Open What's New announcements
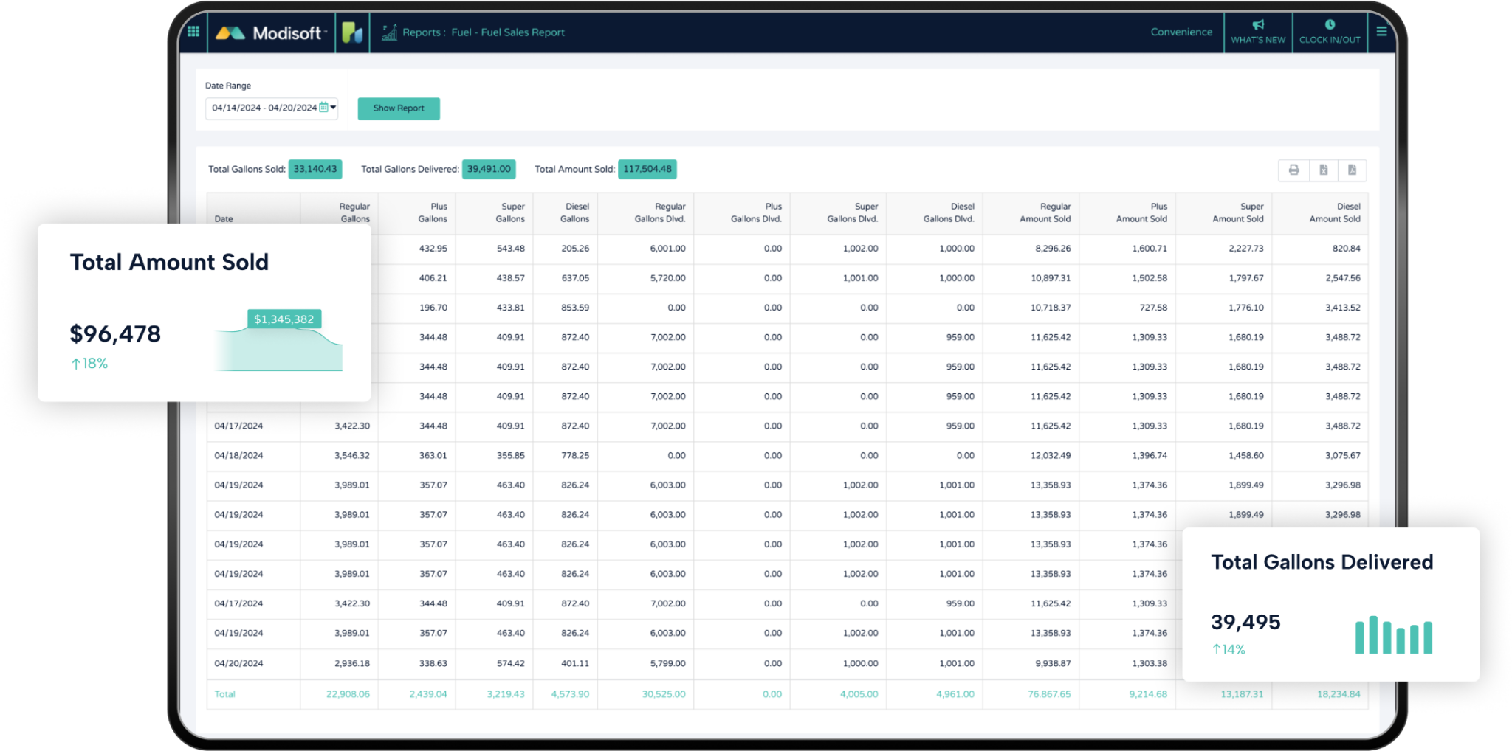Image resolution: width=1512 pixels, height=751 pixels. (1258, 32)
